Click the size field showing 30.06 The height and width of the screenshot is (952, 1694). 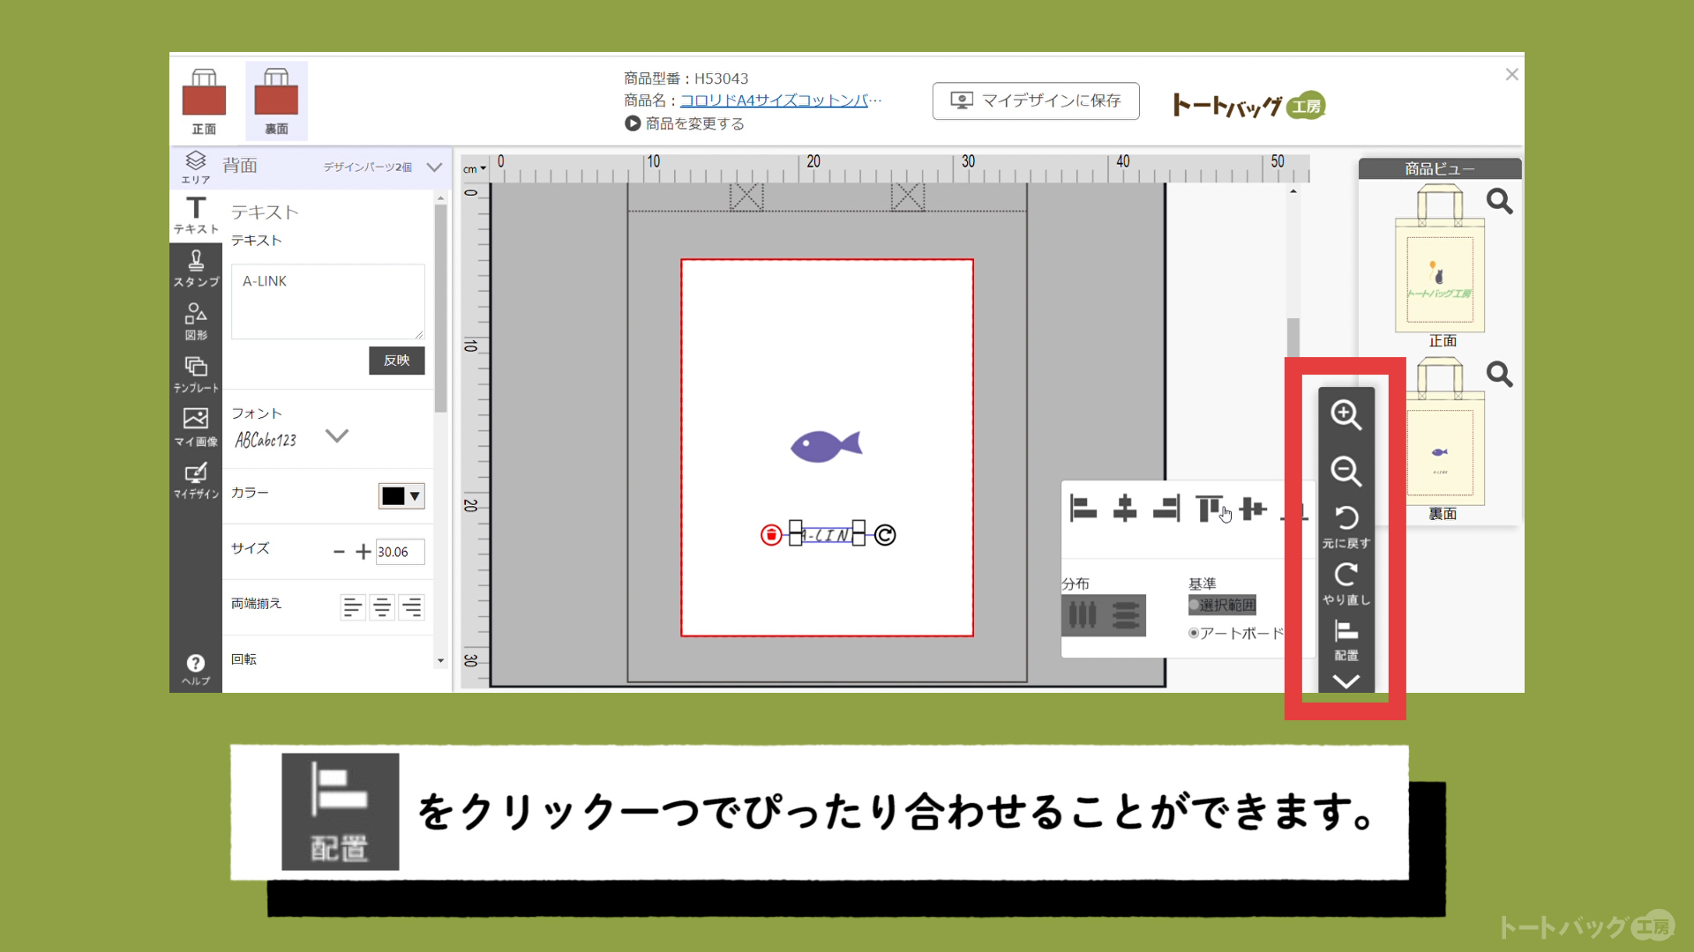click(x=400, y=552)
